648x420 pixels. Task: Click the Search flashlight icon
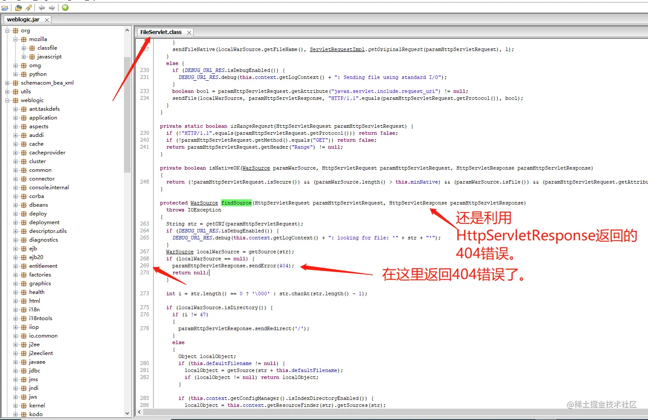pyautogui.click(x=28, y=7)
